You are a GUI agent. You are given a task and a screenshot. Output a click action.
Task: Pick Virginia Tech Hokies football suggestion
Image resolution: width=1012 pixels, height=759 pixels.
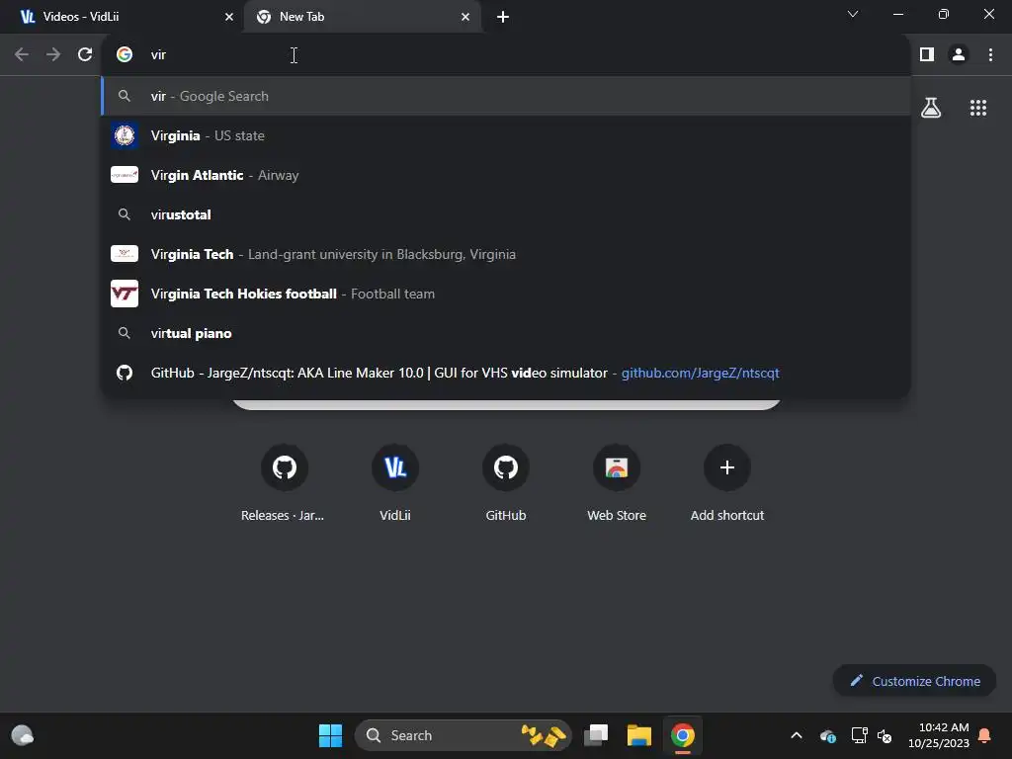506,294
